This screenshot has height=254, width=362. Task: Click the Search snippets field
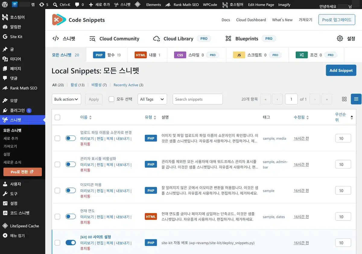tap(198, 99)
